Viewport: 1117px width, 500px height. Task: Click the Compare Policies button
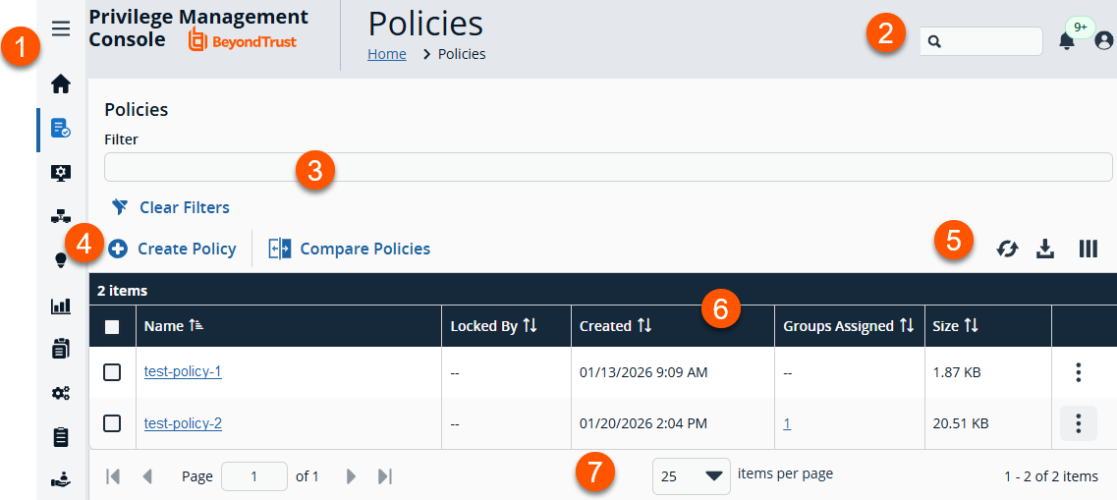click(x=349, y=249)
